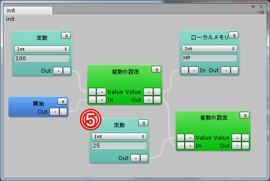This screenshot has height=181, width=270.
Task: Select the init tab
Action: pyautogui.click(x=28, y=10)
